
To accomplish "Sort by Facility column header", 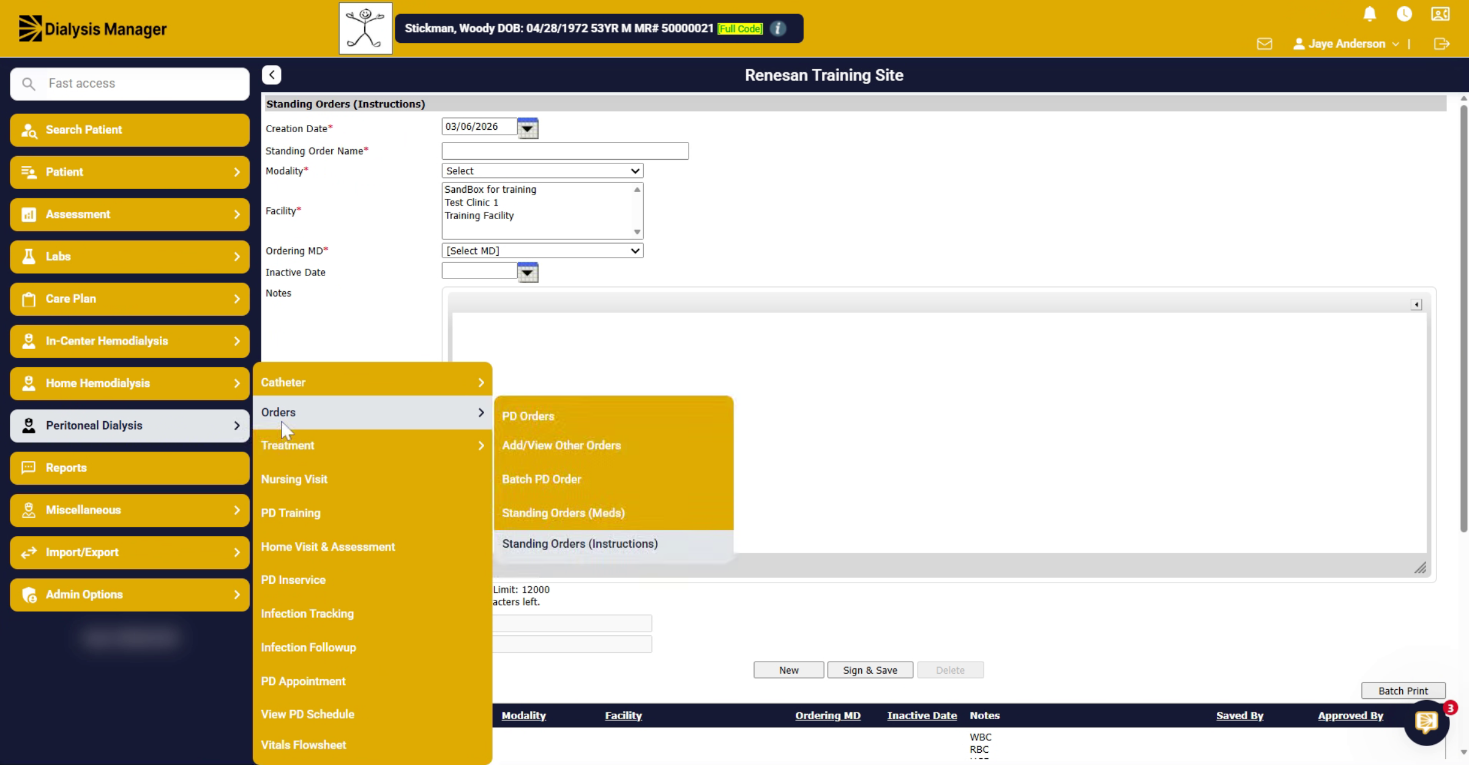I will (x=623, y=715).
